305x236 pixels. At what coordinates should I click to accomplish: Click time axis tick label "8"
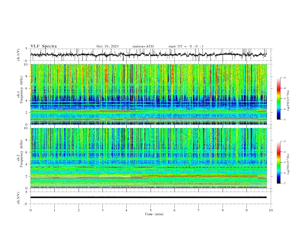pos(223,210)
